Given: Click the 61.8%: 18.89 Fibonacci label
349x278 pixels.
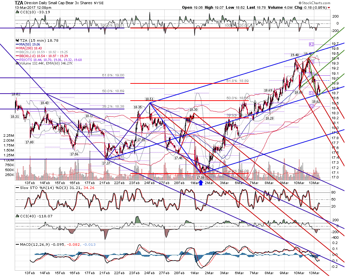Looking at the screenshot, I should coord(238,81).
